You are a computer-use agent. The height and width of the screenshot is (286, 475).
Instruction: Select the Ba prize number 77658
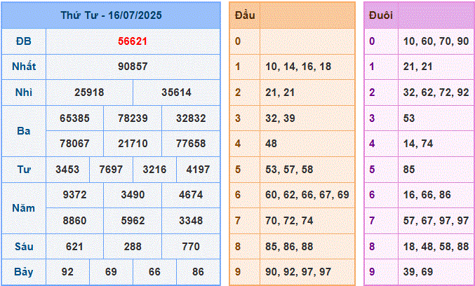coord(191,144)
